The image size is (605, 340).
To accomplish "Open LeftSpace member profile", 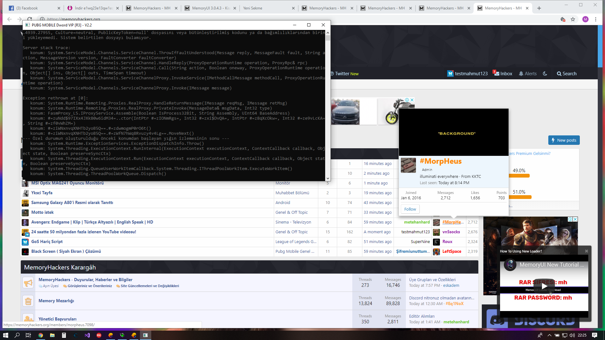I will click(x=452, y=252).
